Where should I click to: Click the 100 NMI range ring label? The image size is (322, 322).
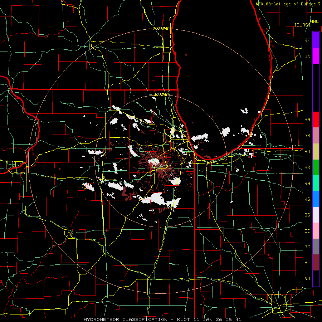point(161,28)
